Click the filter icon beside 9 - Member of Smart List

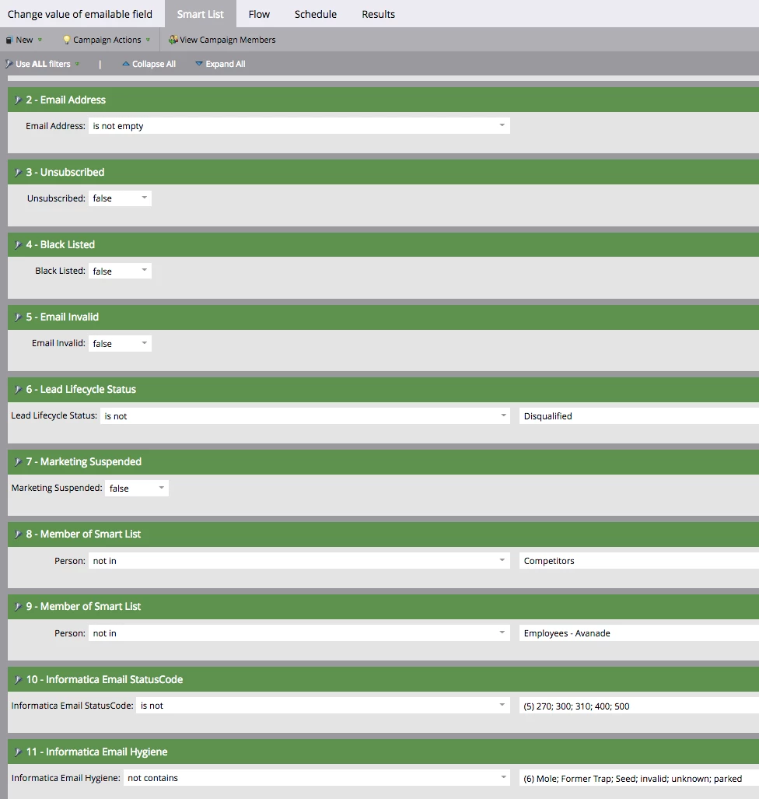18,607
